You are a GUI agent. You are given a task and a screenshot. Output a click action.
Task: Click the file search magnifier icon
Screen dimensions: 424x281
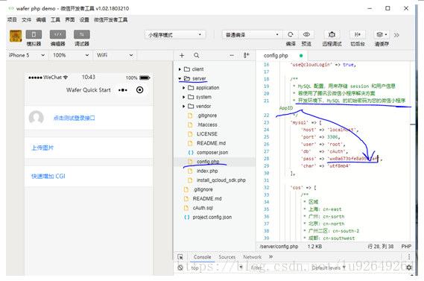[197, 55]
